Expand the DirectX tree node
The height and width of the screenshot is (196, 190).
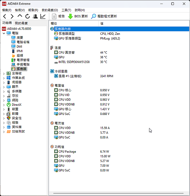pyautogui.click(x=4, y=105)
